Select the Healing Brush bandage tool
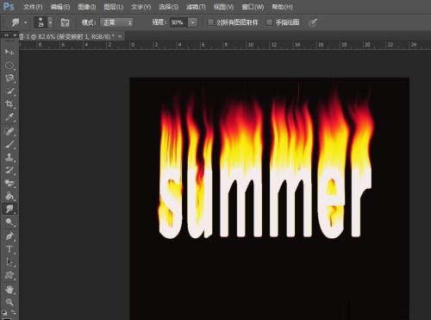The height and width of the screenshot is (320, 431). pyautogui.click(x=9, y=131)
